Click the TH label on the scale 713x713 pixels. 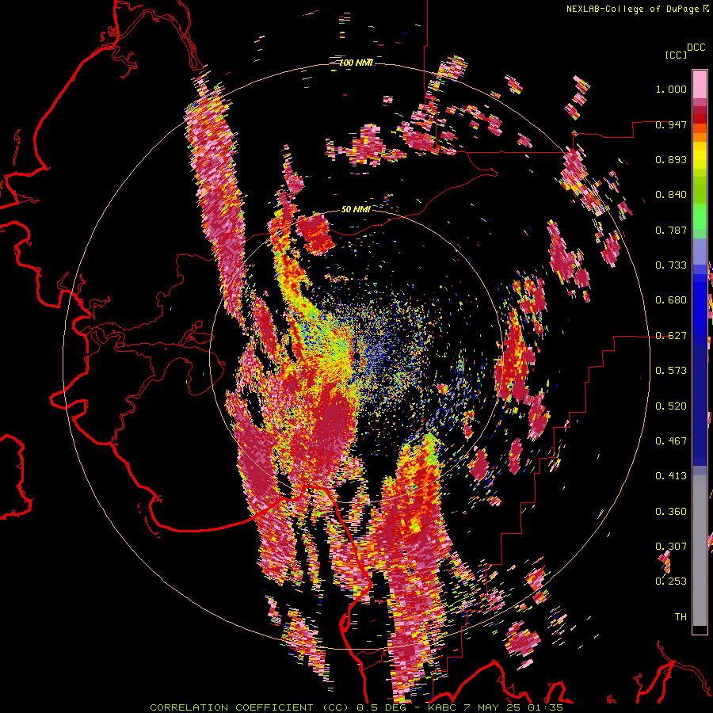[681, 617]
